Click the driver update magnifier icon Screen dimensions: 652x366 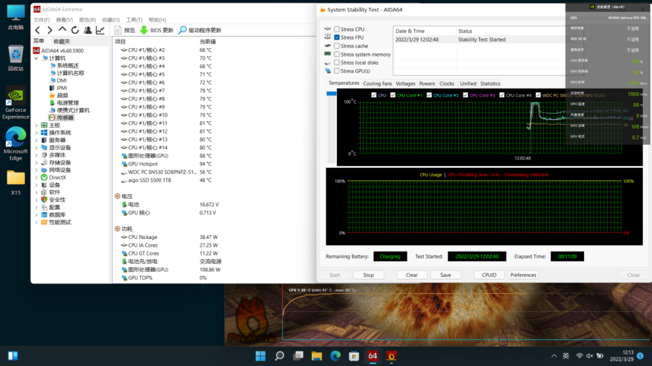[x=183, y=30]
